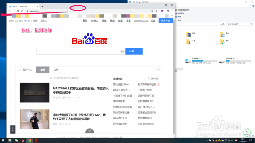
Task: Switch to the 推荐 tab
Action: [x=43, y=70]
